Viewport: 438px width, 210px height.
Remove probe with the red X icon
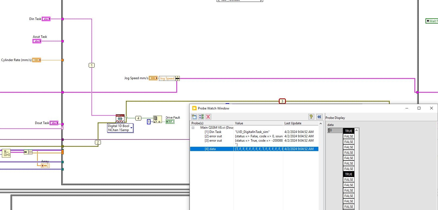[208, 117]
